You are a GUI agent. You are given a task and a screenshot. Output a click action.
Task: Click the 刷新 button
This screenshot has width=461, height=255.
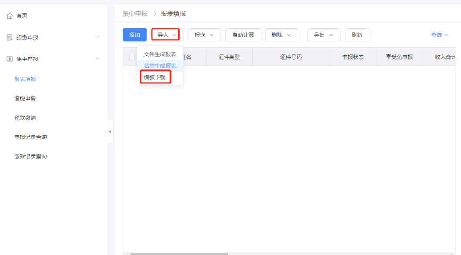click(x=357, y=35)
